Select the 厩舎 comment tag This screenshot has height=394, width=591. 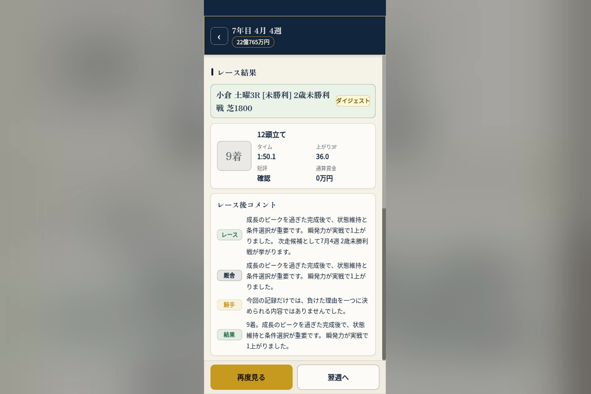229,275
